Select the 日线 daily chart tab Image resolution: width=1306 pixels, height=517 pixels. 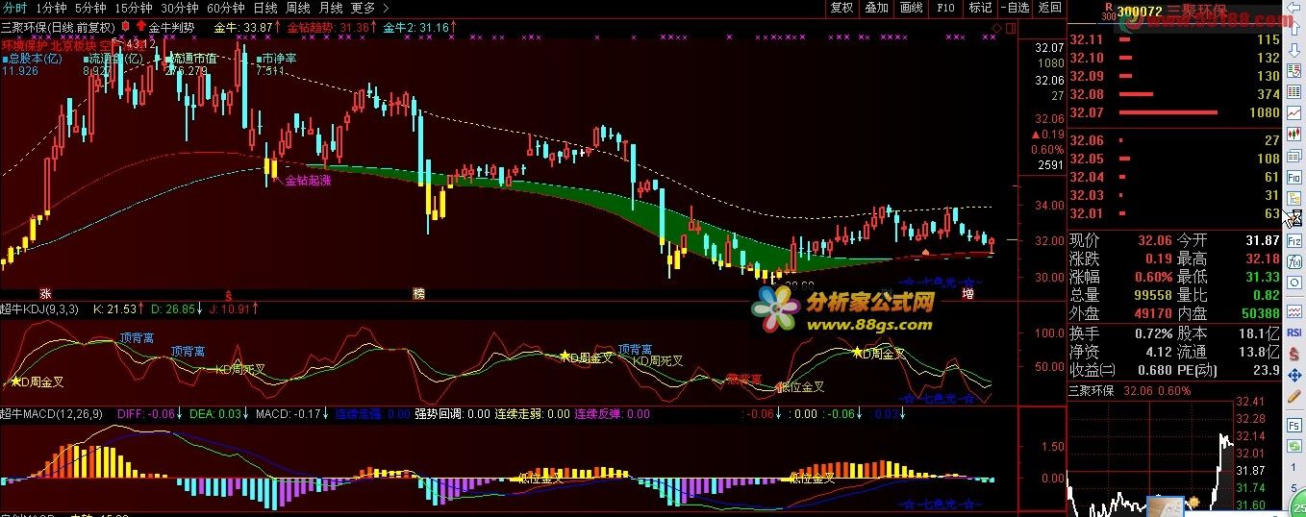click(265, 8)
